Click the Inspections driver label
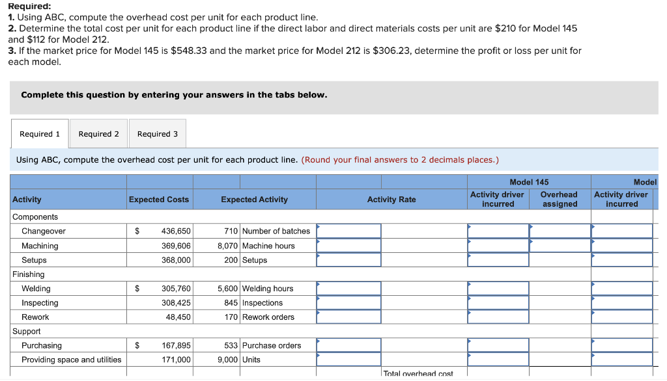 point(263,303)
